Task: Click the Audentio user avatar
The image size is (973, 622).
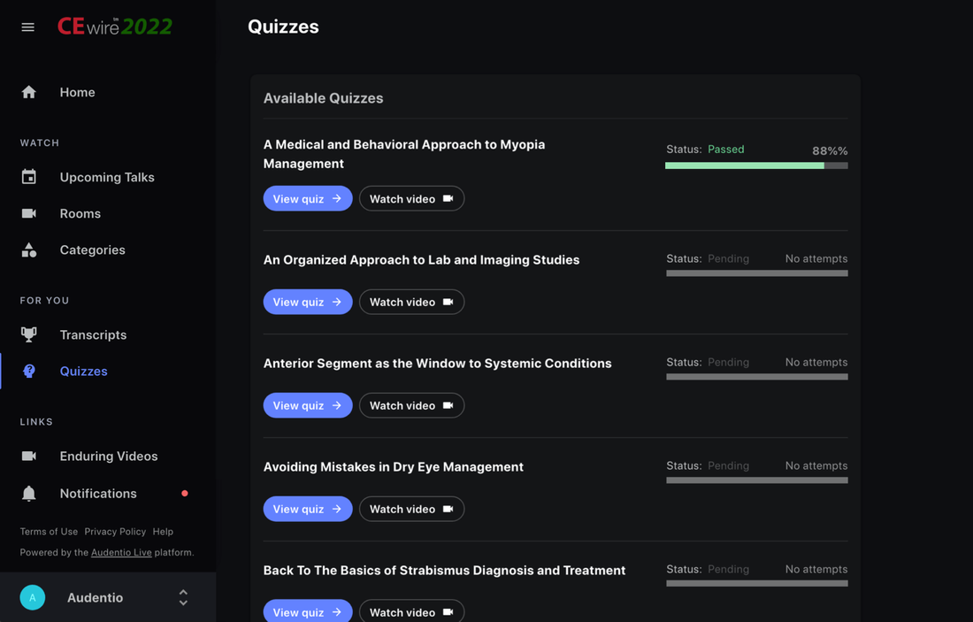Action: 33,598
